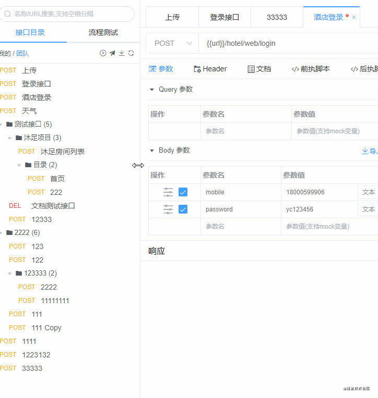Click the 团队 link
The height and width of the screenshot is (398, 378).
22,54
